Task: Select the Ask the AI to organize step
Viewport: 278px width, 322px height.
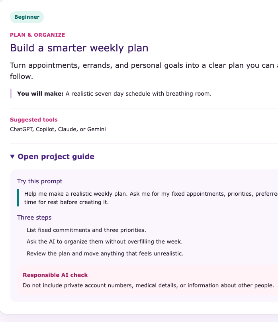Action: coord(105,241)
